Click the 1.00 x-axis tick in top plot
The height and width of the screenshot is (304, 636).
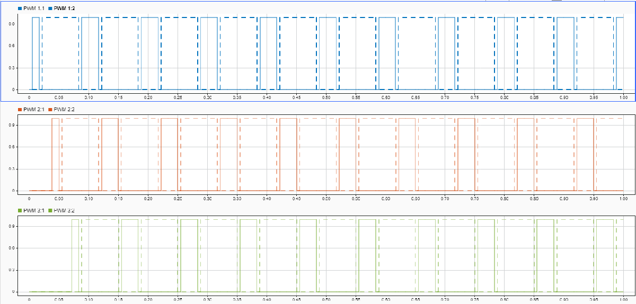tap(624, 98)
